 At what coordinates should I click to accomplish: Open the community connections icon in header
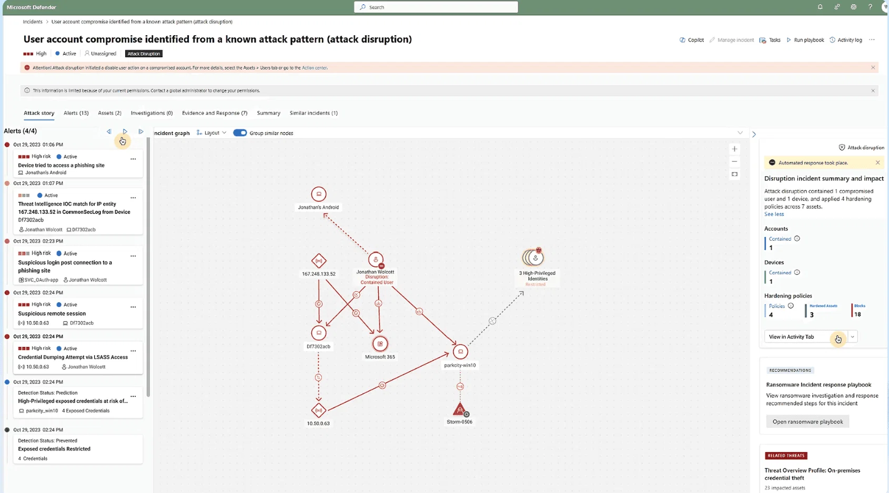click(x=837, y=7)
